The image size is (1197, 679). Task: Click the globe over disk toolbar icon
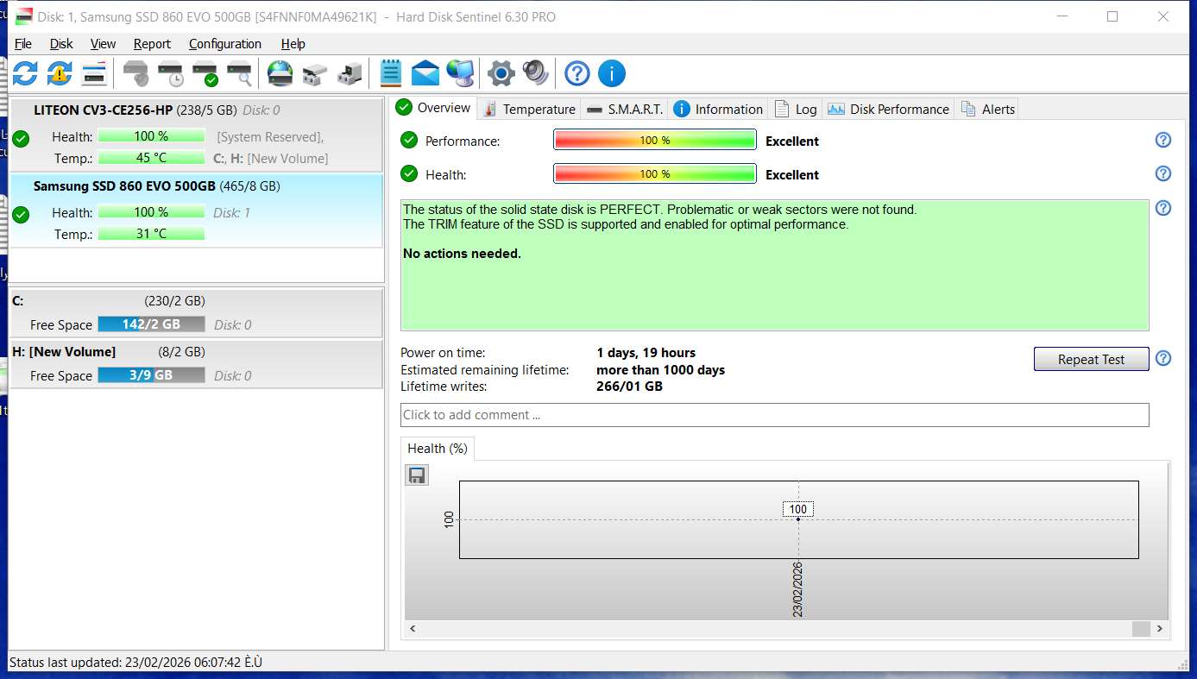(280, 74)
